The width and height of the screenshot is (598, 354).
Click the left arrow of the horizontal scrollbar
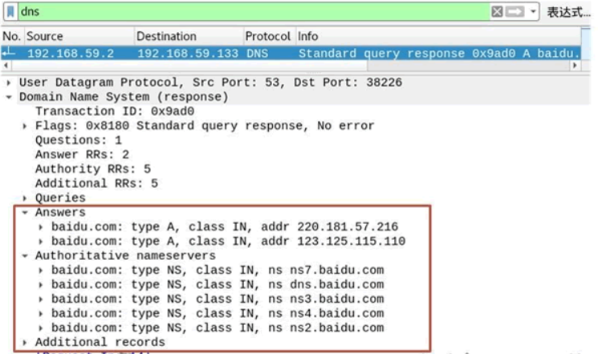click(x=6, y=66)
